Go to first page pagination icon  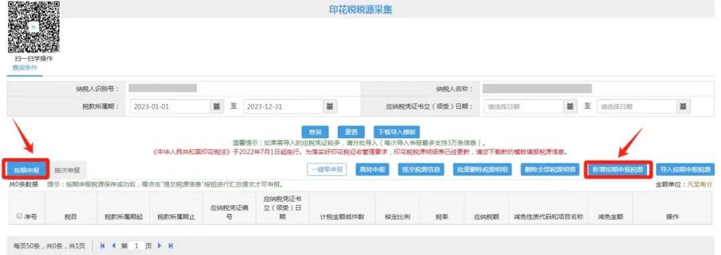[103, 246]
